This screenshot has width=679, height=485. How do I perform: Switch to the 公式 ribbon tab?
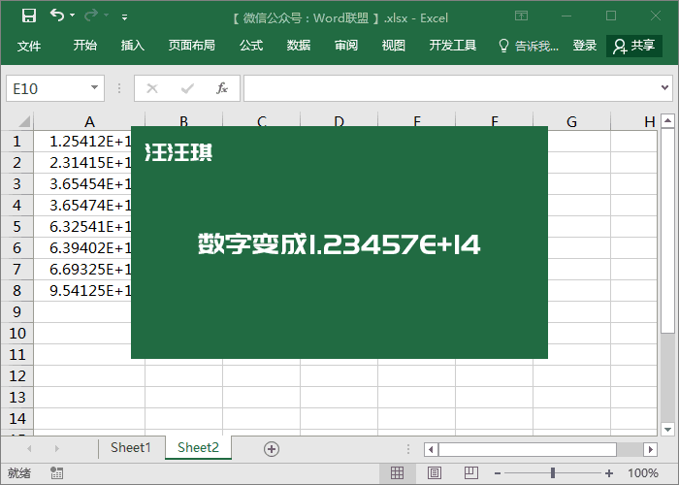point(251,45)
